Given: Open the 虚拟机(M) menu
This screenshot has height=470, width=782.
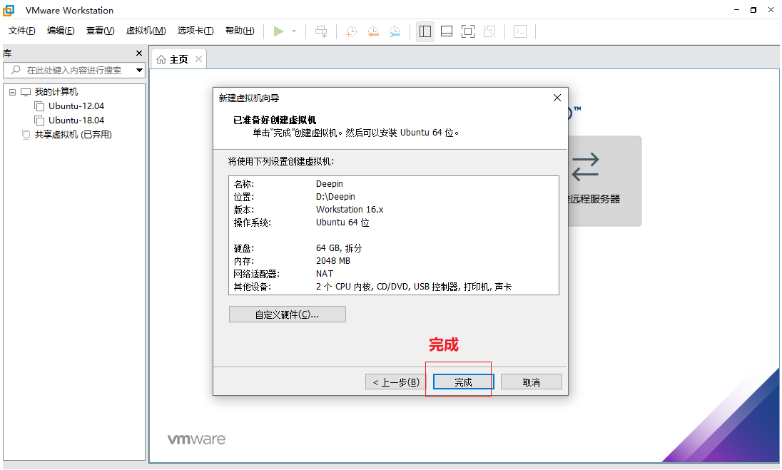Looking at the screenshot, I should coord(146,31).
